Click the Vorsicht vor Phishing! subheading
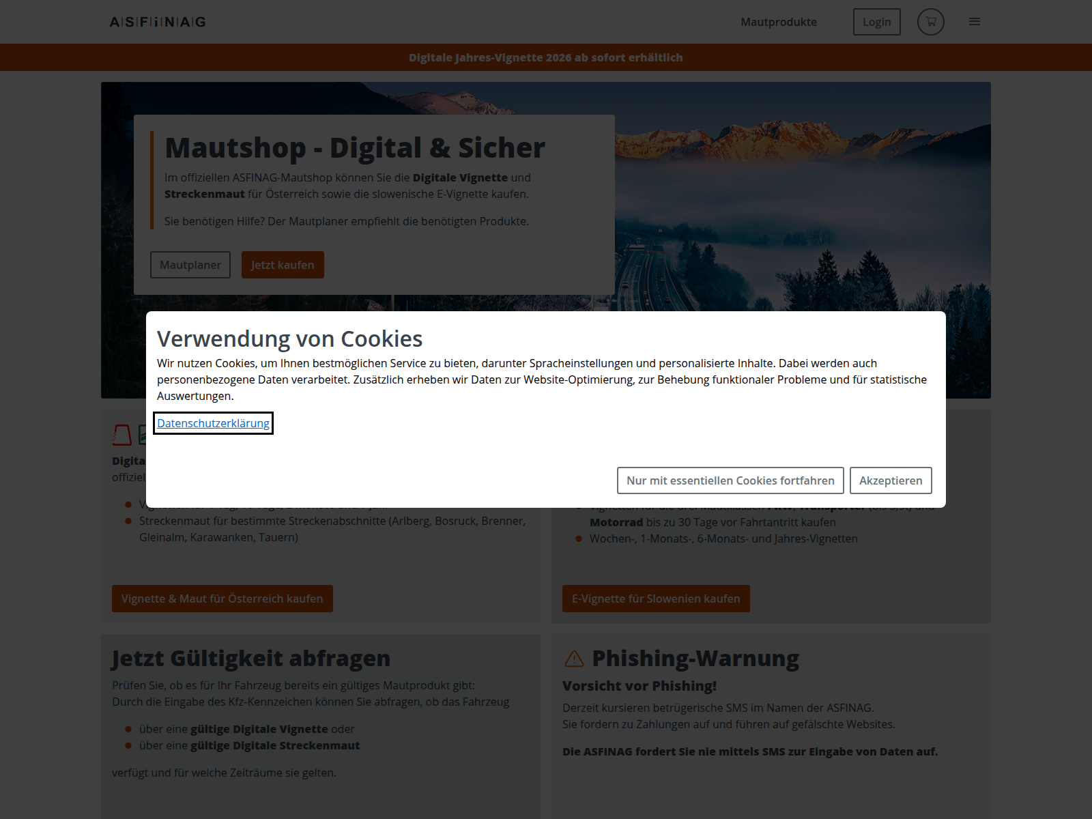 [640, 686]
